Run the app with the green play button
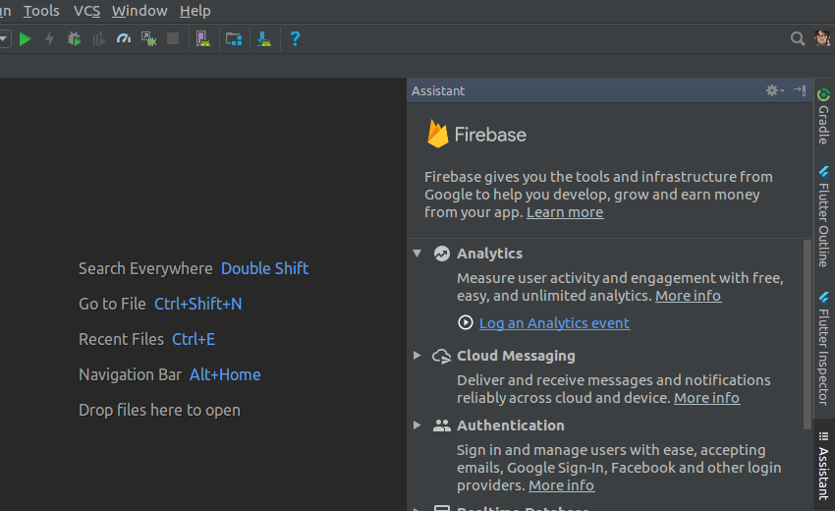This screenshot has height=511, width=835. click(x=25, y=39)
